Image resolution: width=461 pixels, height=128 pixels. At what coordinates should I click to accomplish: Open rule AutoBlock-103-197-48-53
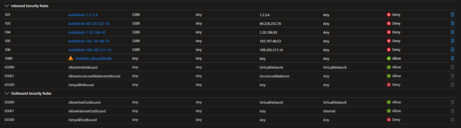point(89,41)
